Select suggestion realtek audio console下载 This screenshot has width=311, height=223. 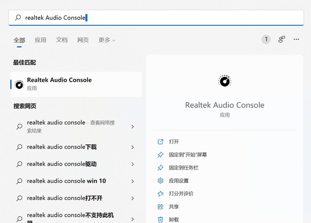[x=76, y=147]
